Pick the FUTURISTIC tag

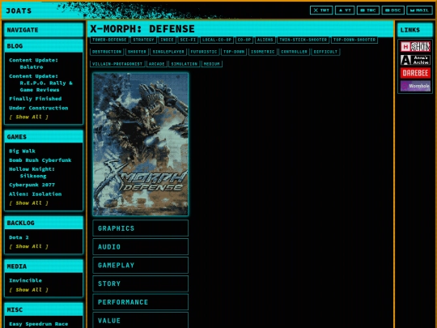point(203,52)
